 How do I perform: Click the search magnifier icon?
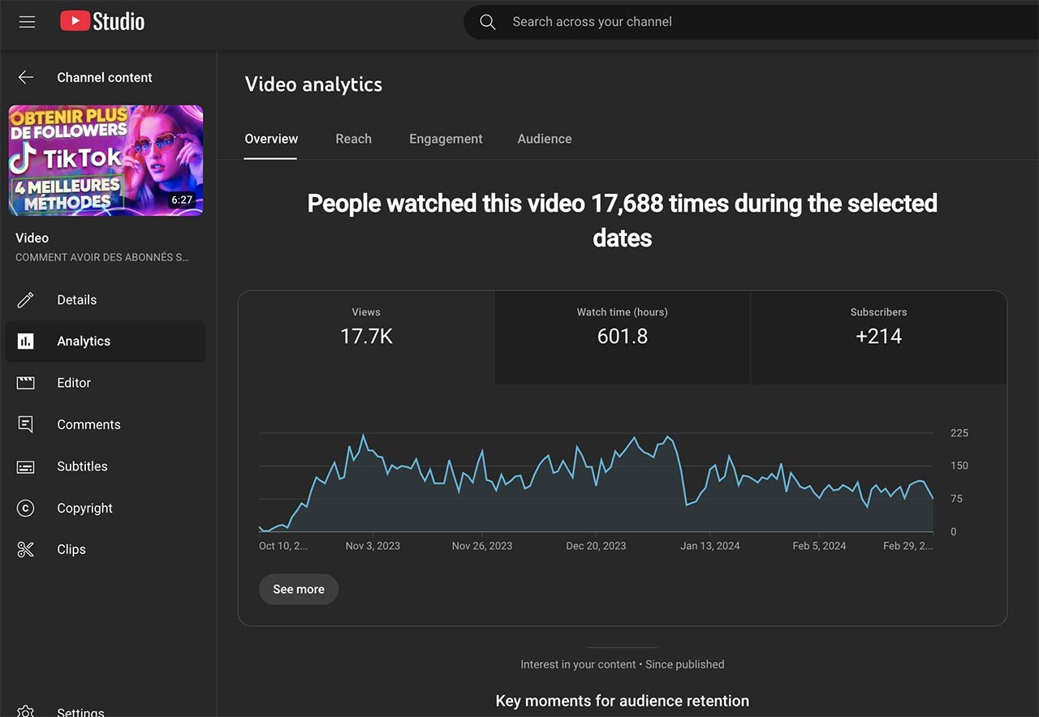[x=488, y=22]
